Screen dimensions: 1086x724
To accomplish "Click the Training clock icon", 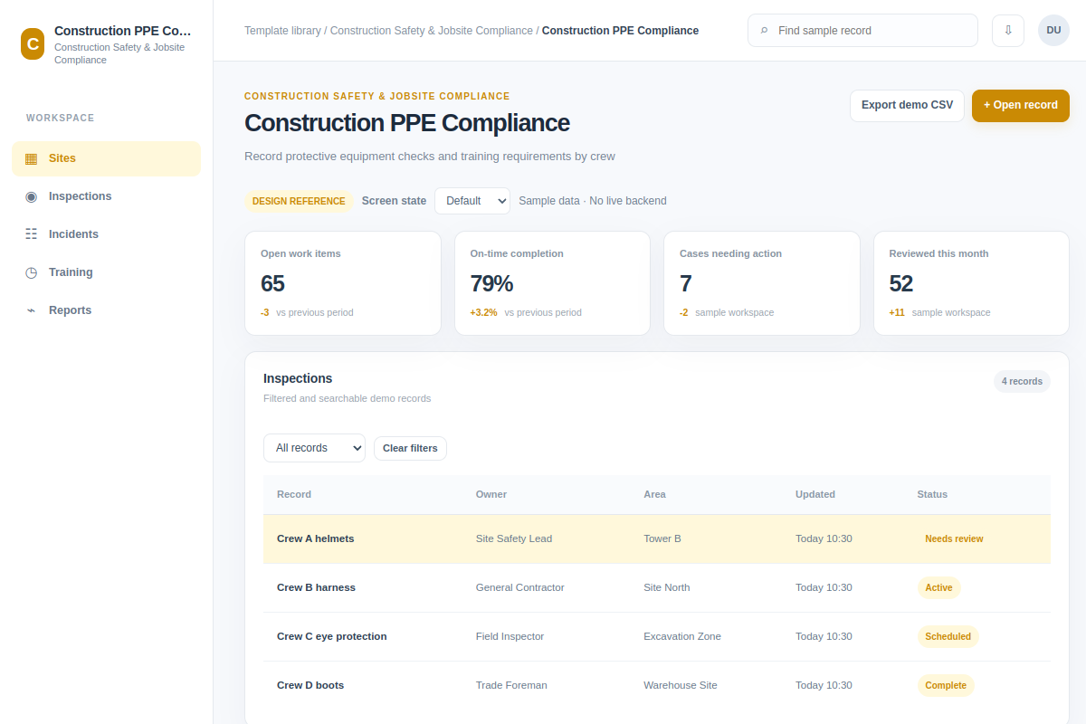I will (x=31, y=272).
